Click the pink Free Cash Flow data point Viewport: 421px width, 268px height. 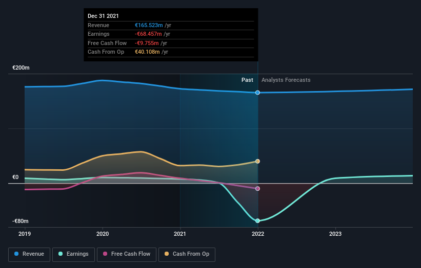[x=257, y=189]
